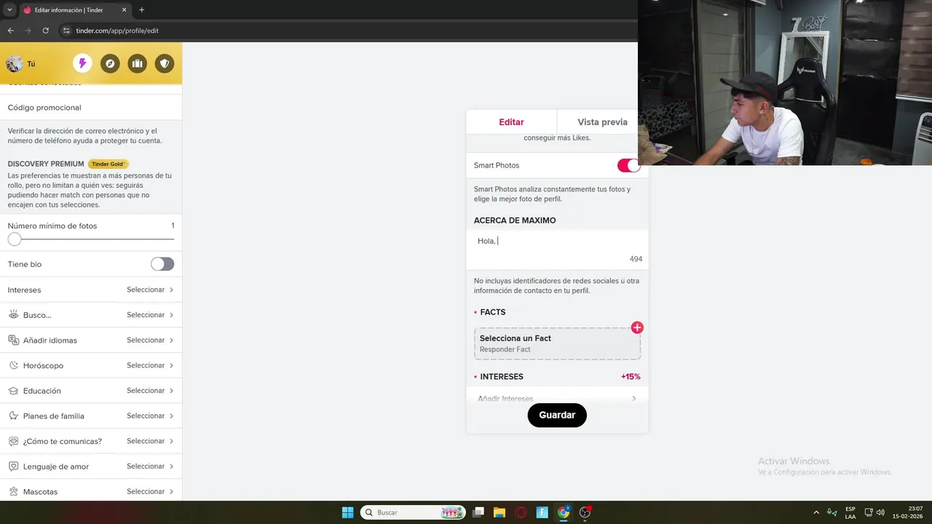Open Educación Seleccionar option

click(150, 391)
